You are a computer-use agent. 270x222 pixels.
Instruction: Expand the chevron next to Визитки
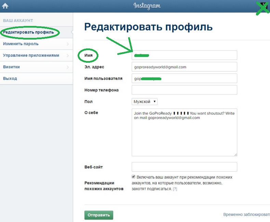coord(68,67)
